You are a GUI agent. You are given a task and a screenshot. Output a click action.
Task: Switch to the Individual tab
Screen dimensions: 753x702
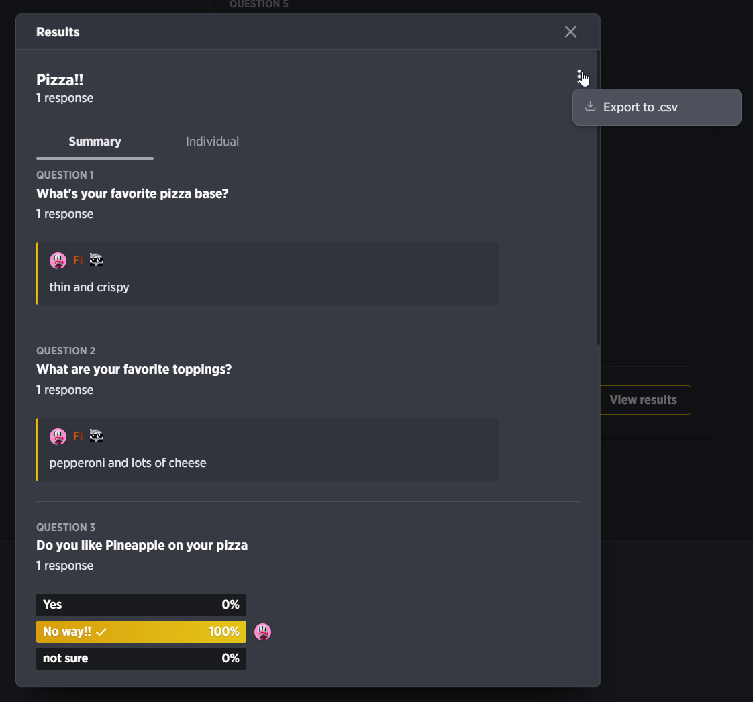212,142
